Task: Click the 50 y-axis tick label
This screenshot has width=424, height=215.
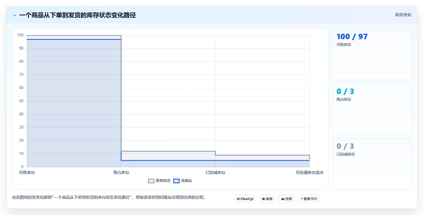Action: [x=21, y=101]
